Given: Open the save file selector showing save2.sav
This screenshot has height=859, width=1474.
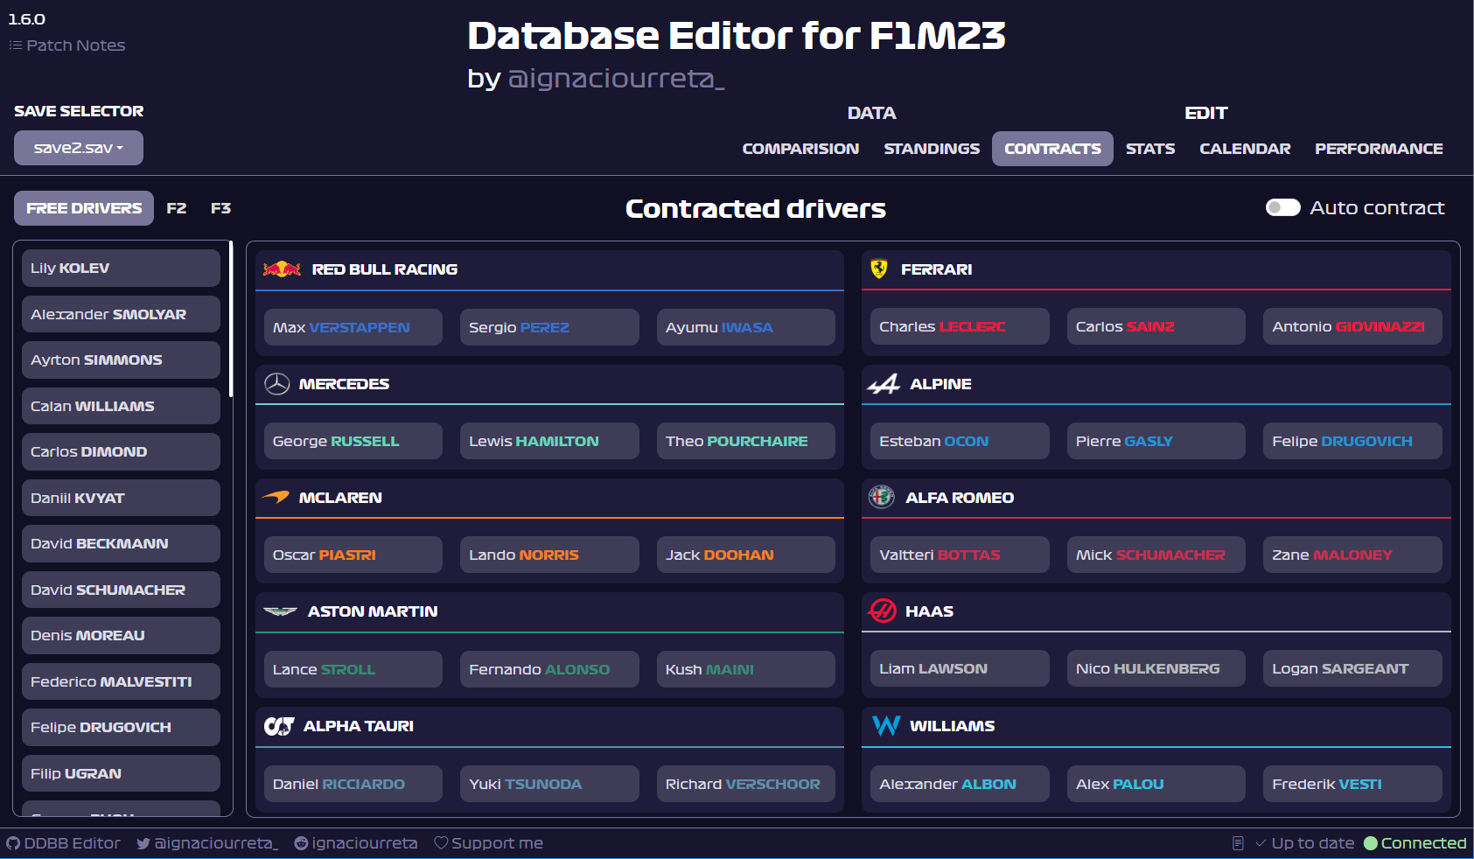Looking at the screenshot, I should tap(78, 147).
